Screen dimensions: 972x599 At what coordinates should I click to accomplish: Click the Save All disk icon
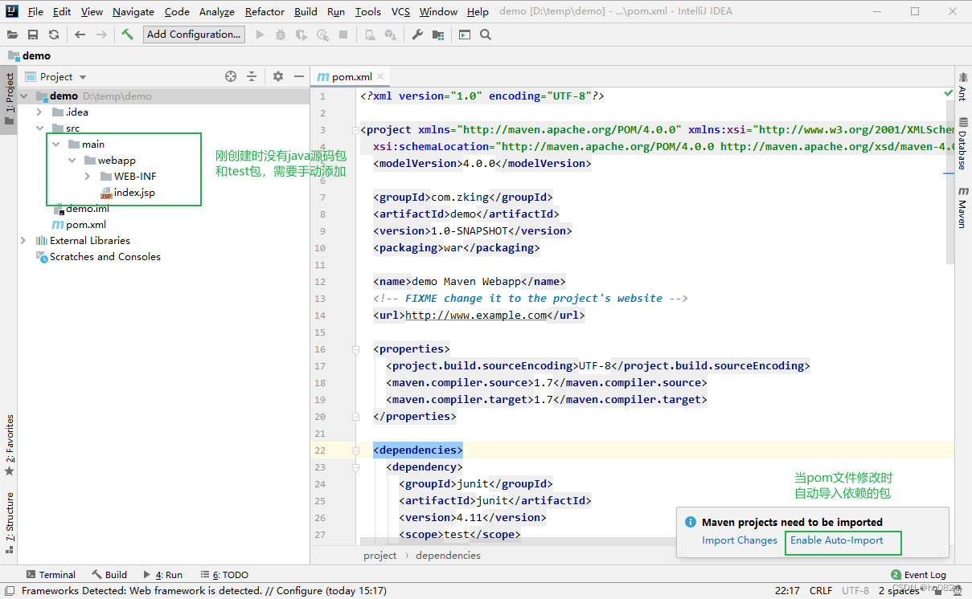tap(33, 35)
